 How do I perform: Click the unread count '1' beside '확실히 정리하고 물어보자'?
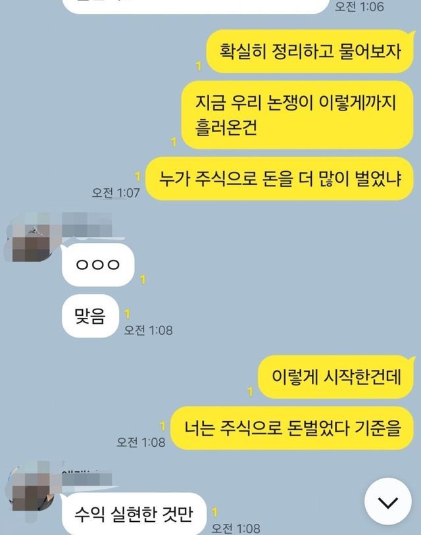point(199,66)
